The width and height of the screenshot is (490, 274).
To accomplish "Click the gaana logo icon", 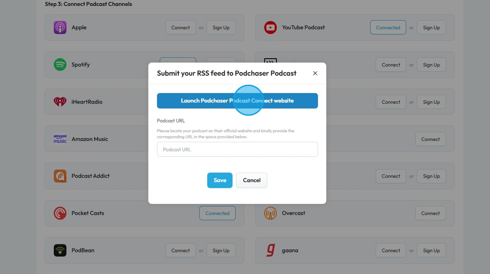I will (270, 250).
